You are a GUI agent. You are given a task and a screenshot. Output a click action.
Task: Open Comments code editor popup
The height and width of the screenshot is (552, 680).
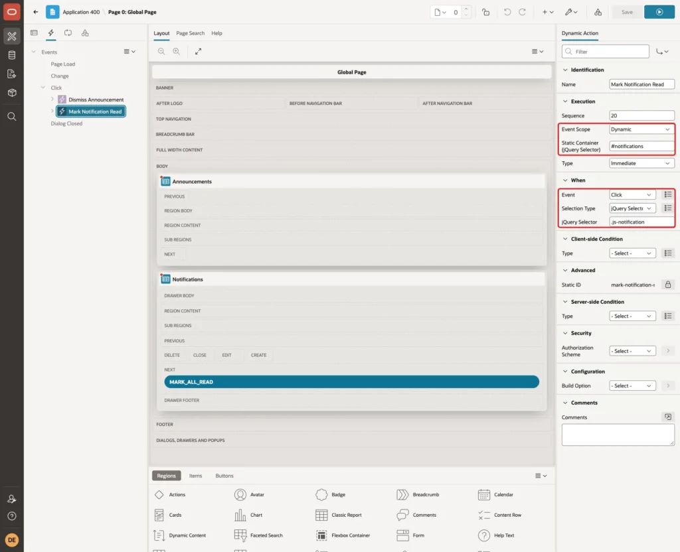(x=668, y=417)
